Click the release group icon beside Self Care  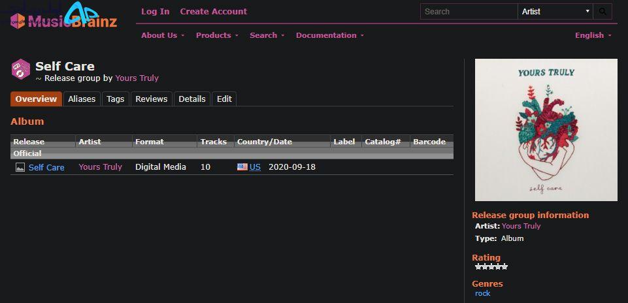tap(20, 69)
